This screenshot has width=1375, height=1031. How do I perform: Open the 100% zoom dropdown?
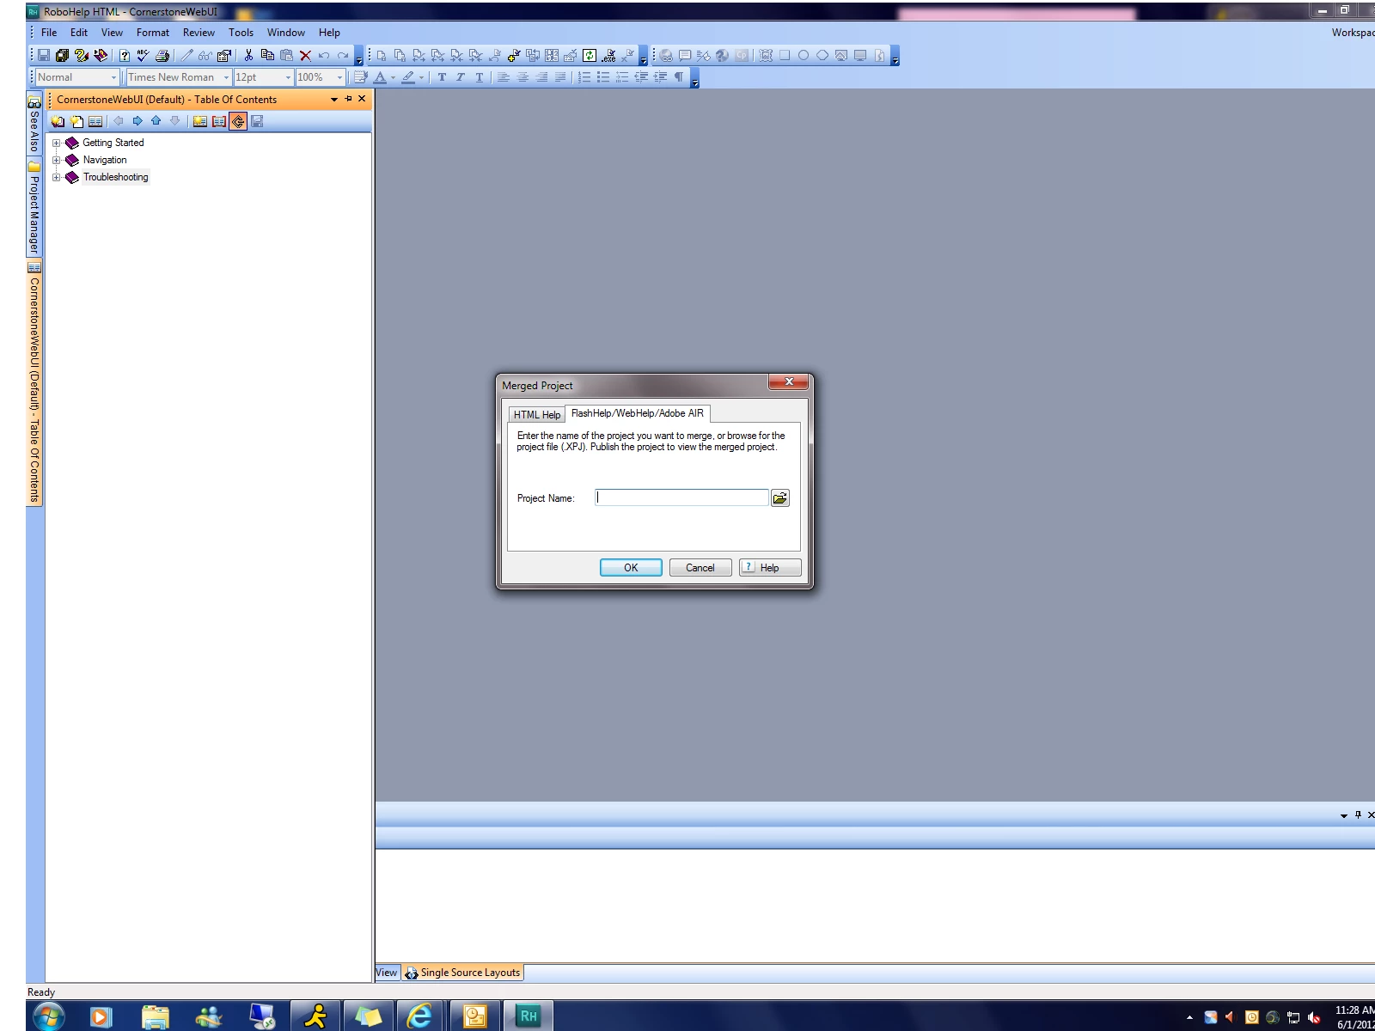(x=339, y=77)
